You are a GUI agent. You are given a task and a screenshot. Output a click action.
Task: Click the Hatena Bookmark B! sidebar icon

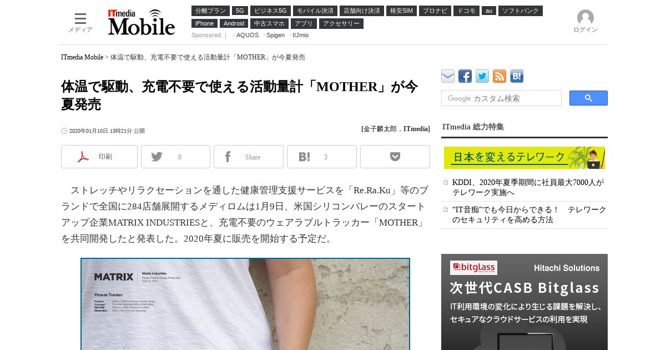517,76
